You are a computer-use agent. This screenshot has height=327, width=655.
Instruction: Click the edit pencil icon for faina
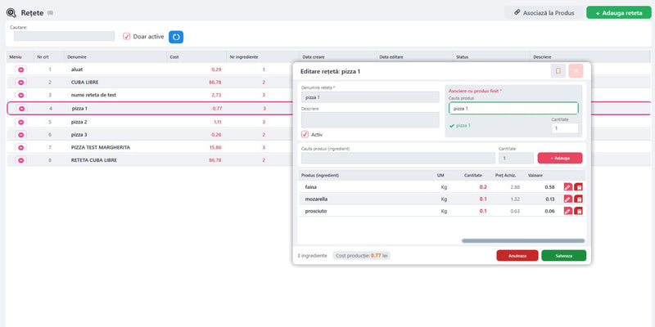pyautogui.click(x=567, y=187)
